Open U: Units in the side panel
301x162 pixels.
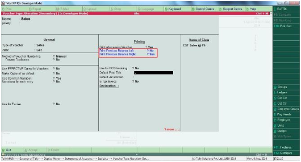tap(286, 125)
